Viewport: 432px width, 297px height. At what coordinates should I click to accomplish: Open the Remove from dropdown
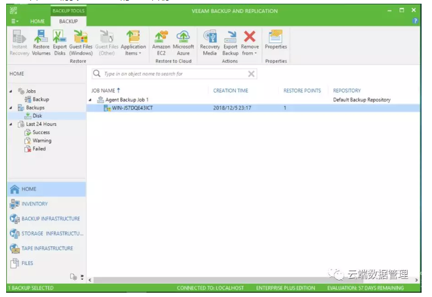[250, 43]
